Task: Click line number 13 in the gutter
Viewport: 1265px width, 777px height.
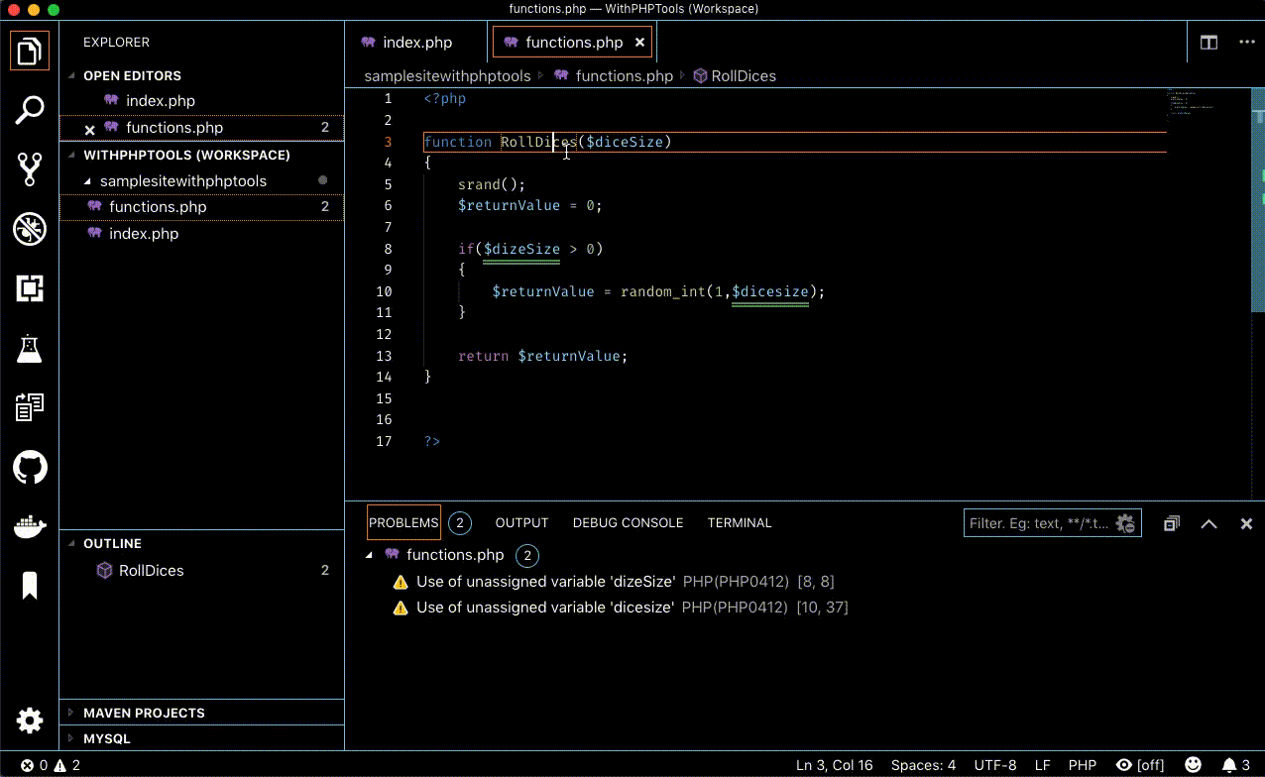Action: tap(384, 356)
